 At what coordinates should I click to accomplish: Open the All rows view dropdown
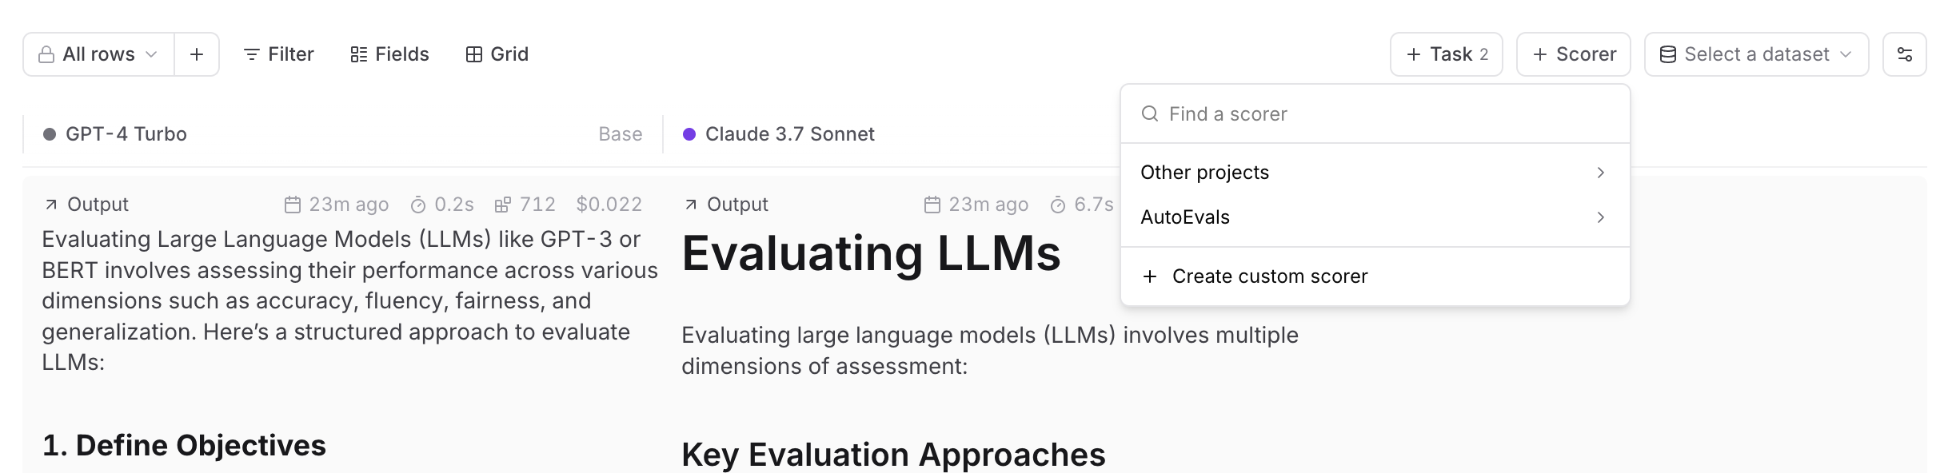click(98, 54)
